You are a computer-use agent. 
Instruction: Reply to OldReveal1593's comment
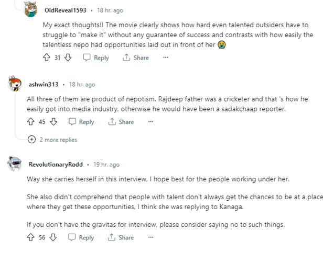click(x=96, y=57)
